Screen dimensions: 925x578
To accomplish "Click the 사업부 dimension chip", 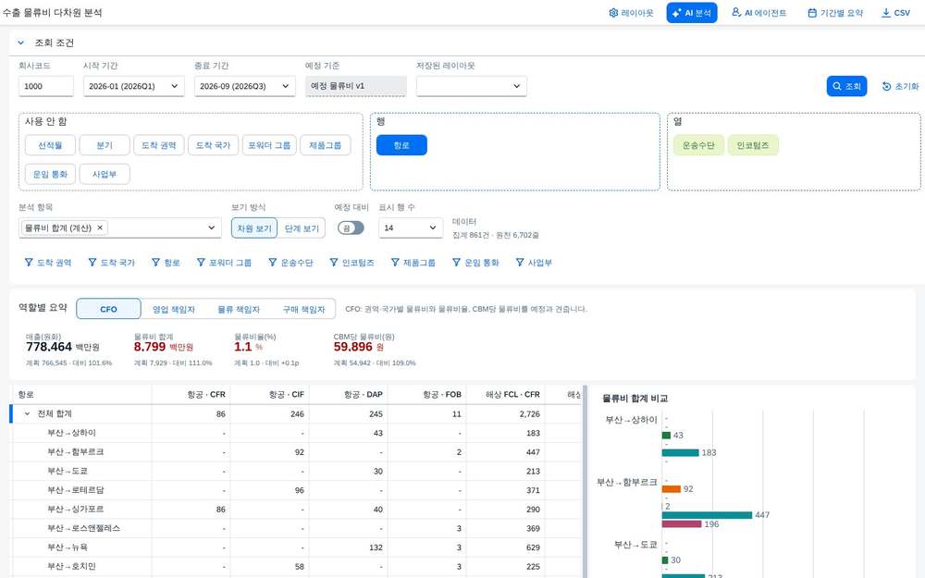I will pos(105,174).
